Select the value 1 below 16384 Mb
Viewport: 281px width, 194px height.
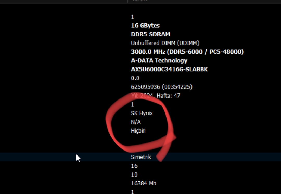[x=132, y=192]
